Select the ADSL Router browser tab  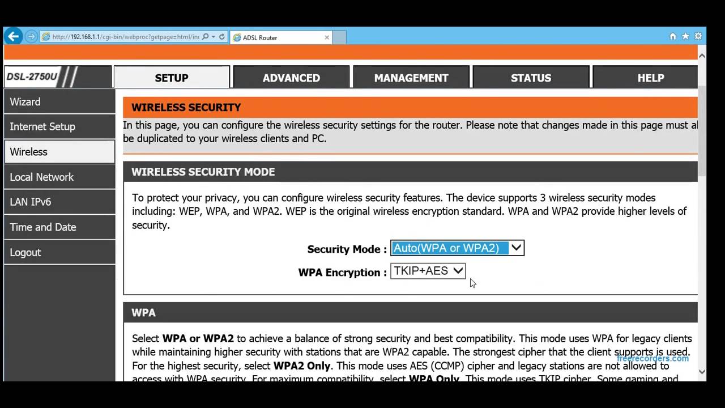tap(280, 37)
